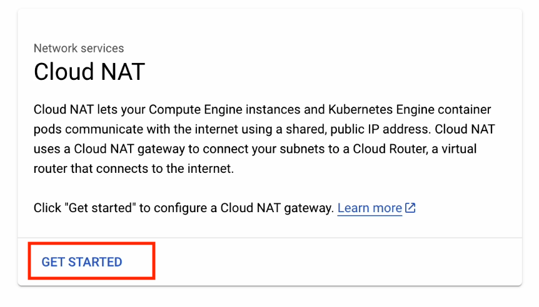Open the Learn more link
This screenshot has height=307, width=539.
tap(370, 208)
